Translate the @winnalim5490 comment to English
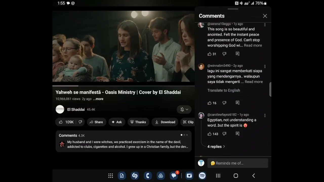The image size is (324, 182). (224, 90)
